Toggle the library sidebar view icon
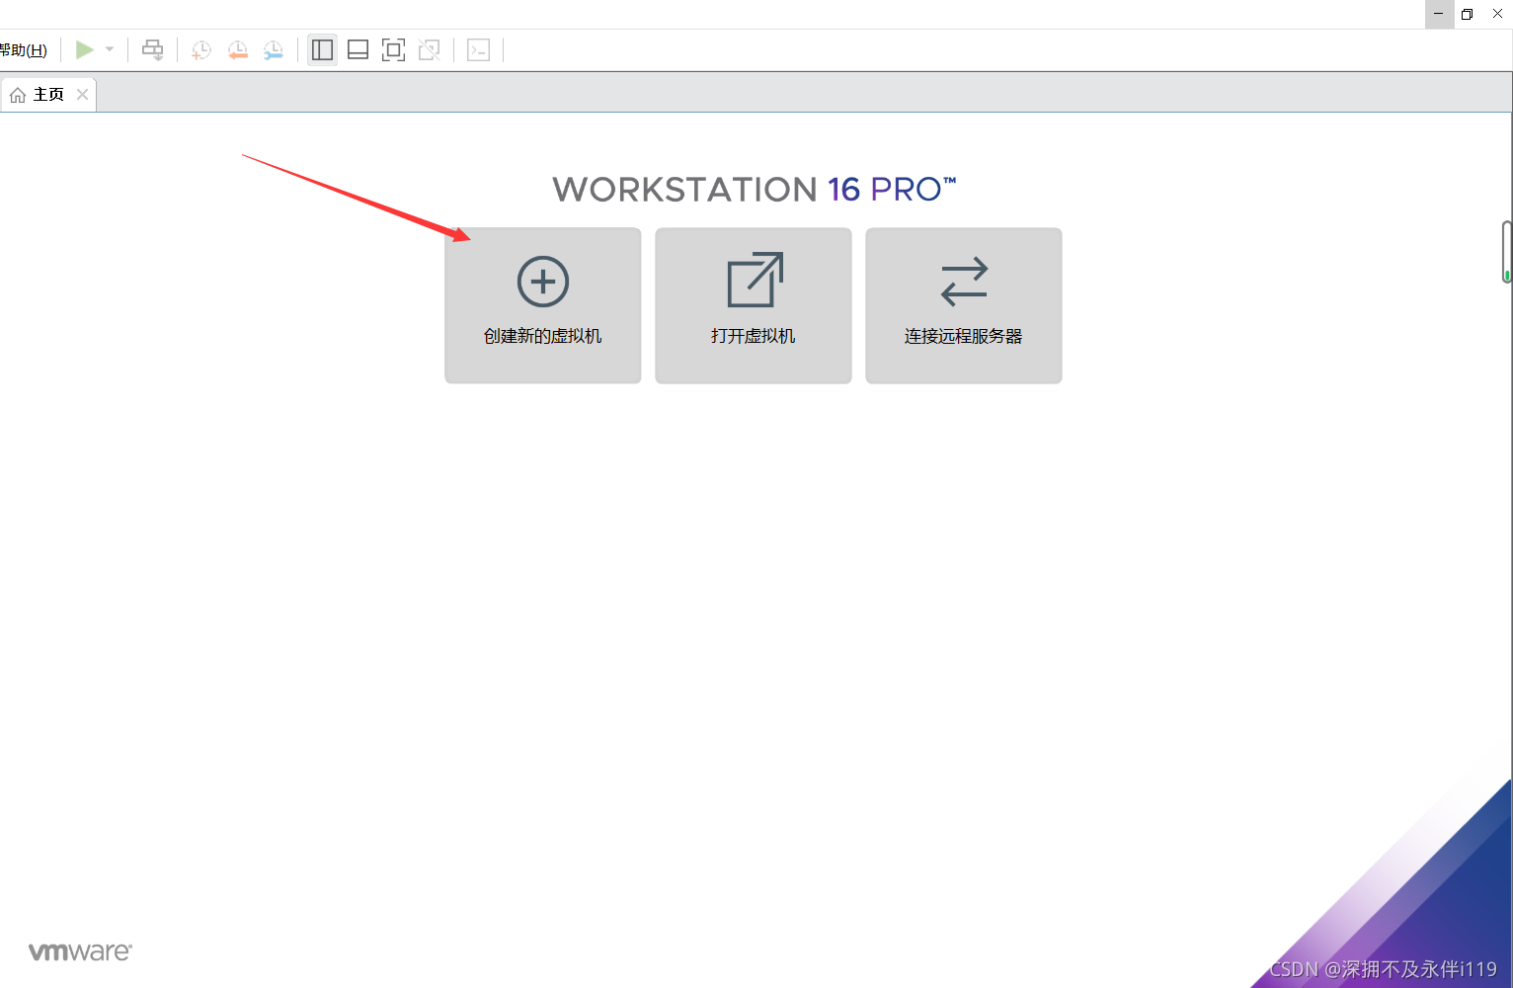Screen dimensions: 1513x988 click(322, 49)
